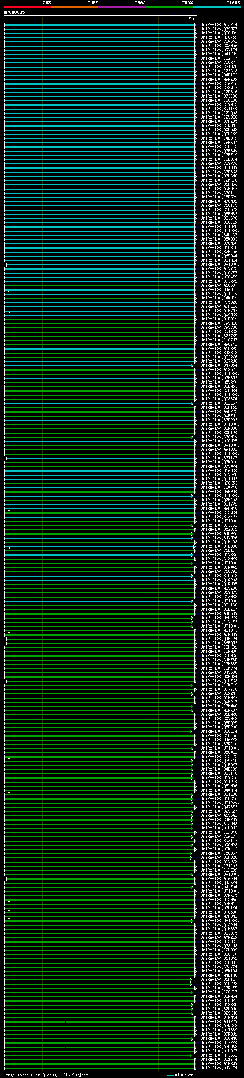244x1078 pixels.
Task: Select label UniRef100_B2GLC4
Action: coord(219,732)
